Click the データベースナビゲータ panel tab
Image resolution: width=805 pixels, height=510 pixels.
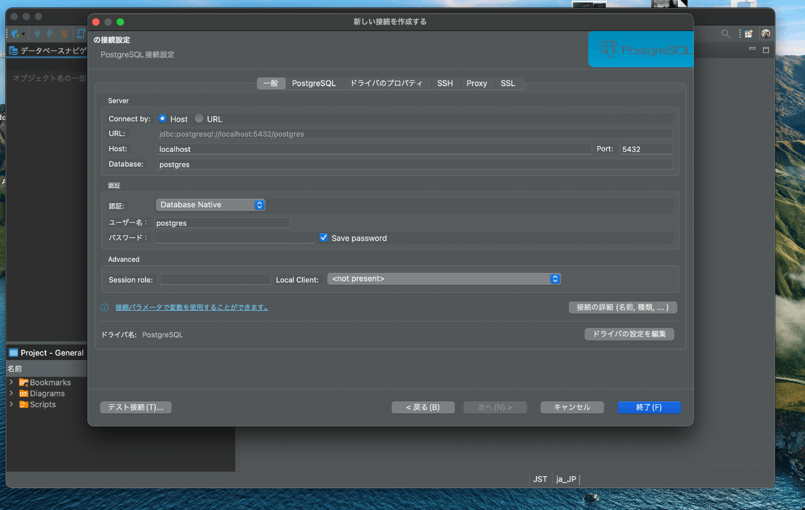tap(48, 51)
